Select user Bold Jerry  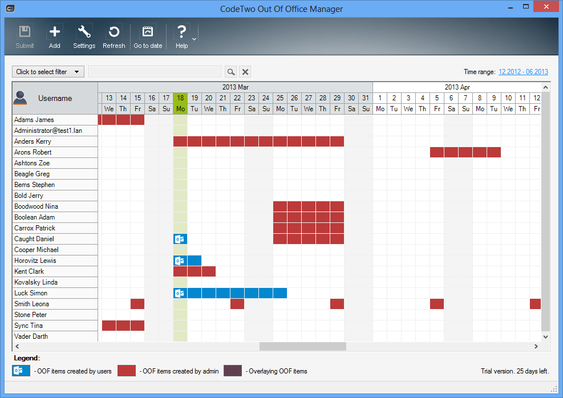coord(55,196)
